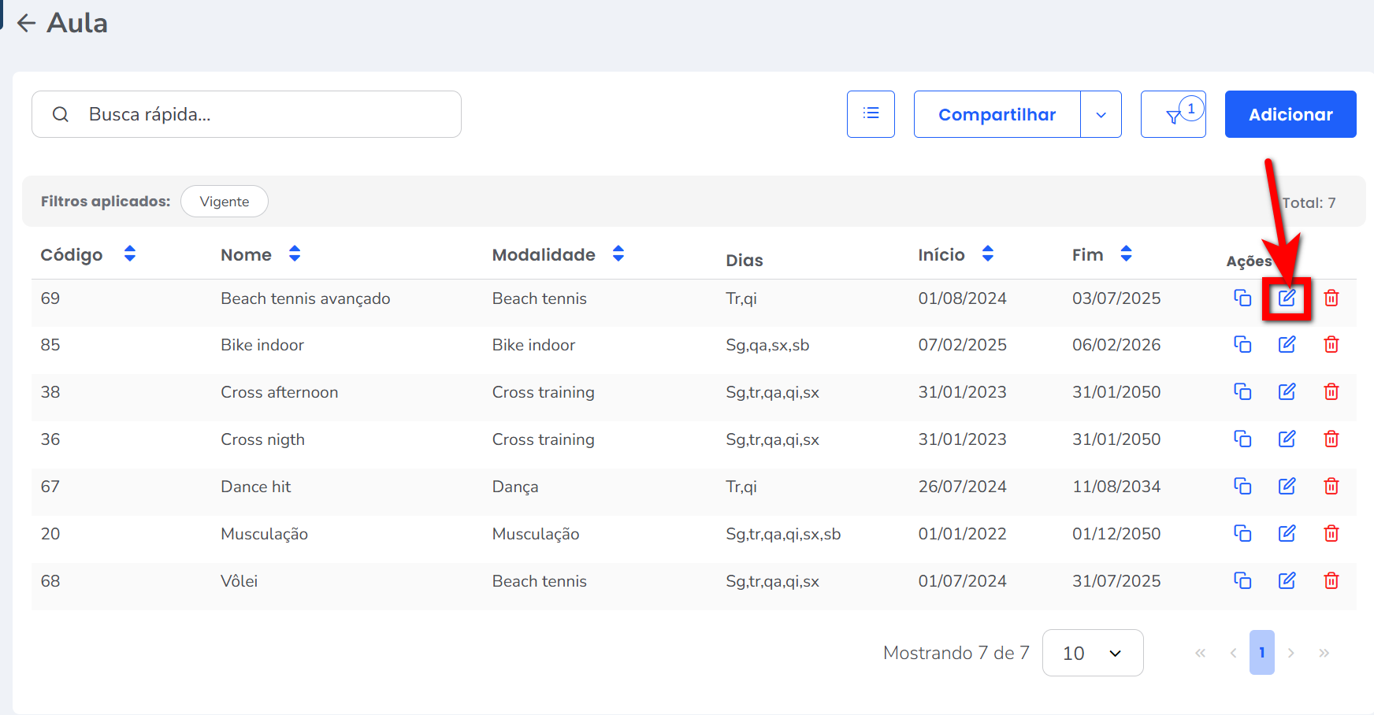Image resolution: width=1374 pixels, height=715 pixels.
Task: Expand the Compartilhar dropdown arrow
Action: pyautogui.click(x=1101, y=114)
